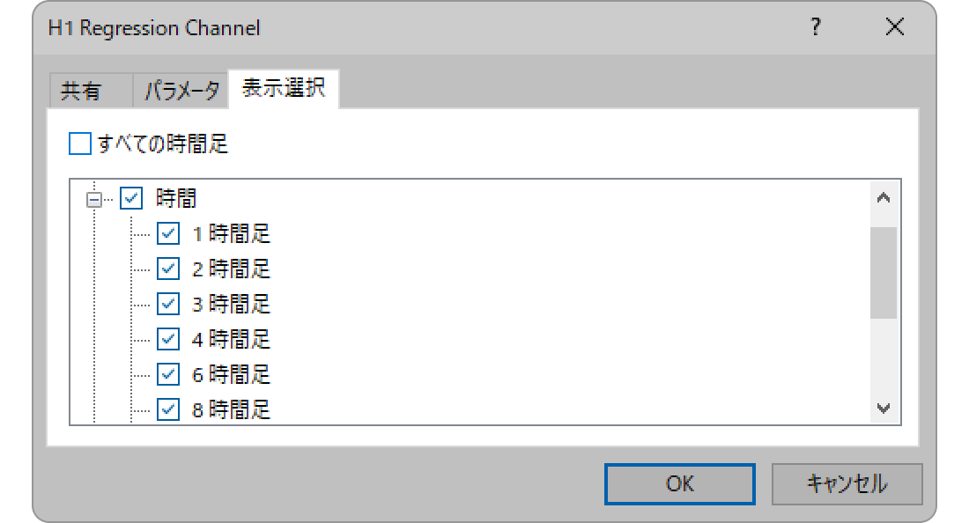The width and height of the screenshot is (969, 523).
Task: Click the scrollbar up arrow
Action: point(883,197)
